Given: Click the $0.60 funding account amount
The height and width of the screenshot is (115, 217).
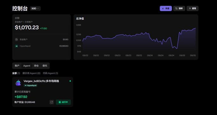Looking at the screenshot, I should coord(65,40).
